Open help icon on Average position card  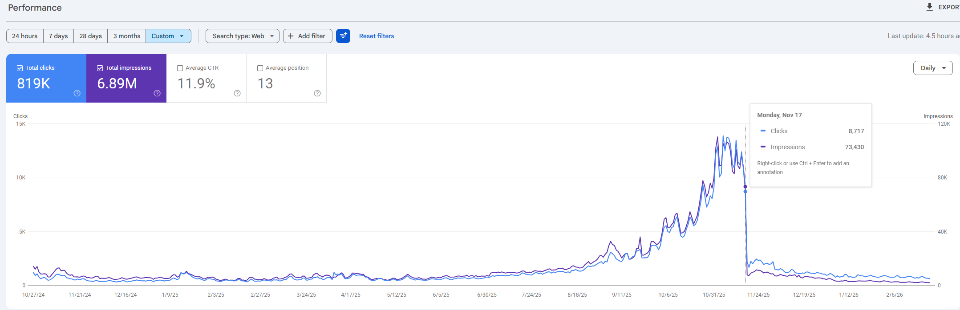pos(317,93)
